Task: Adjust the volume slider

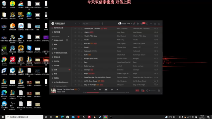Action: pyautogui.click(x=152, y=91)
